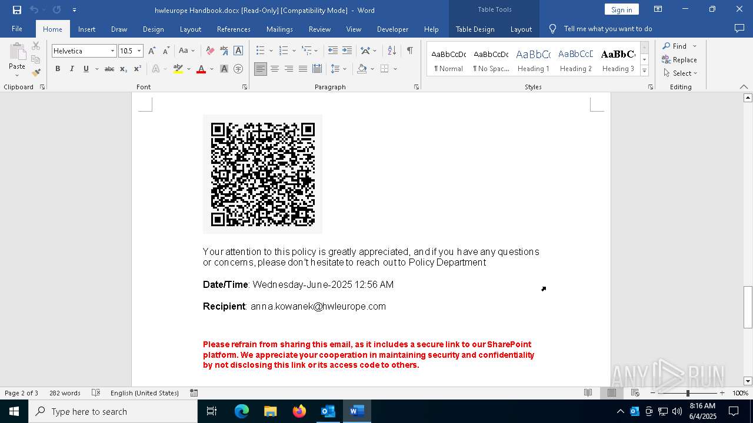The height and width of the screenshot is (423, 753).
Task: Toggle Show/Hide paragraph marks
Action: (409, 51)
